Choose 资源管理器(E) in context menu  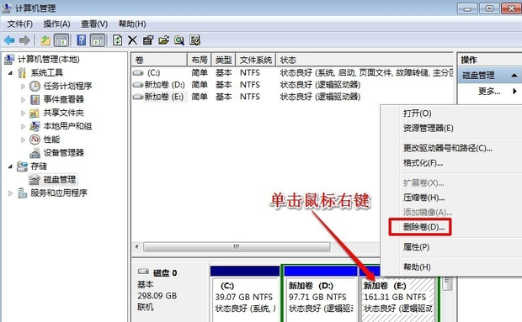(428, 128)
